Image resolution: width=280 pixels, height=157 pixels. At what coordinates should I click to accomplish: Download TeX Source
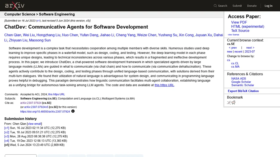click(x=240, y=31)
